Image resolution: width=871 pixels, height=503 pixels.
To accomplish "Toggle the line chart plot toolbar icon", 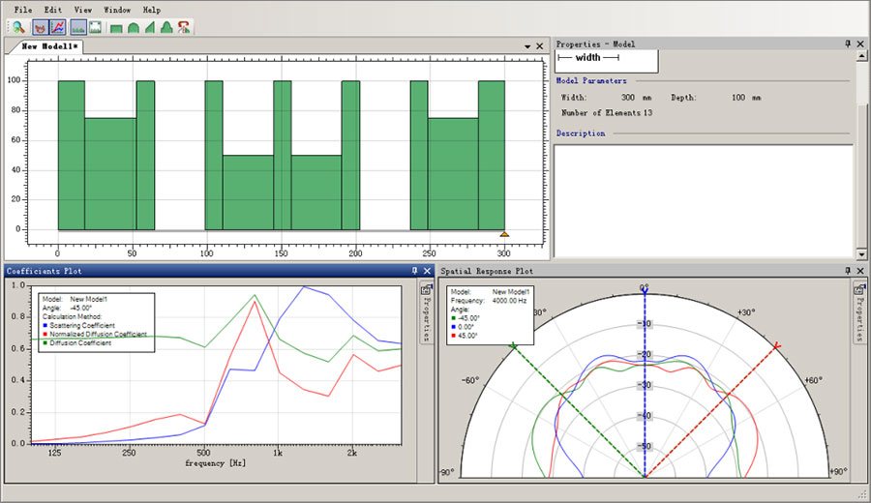I will [57, 27].
